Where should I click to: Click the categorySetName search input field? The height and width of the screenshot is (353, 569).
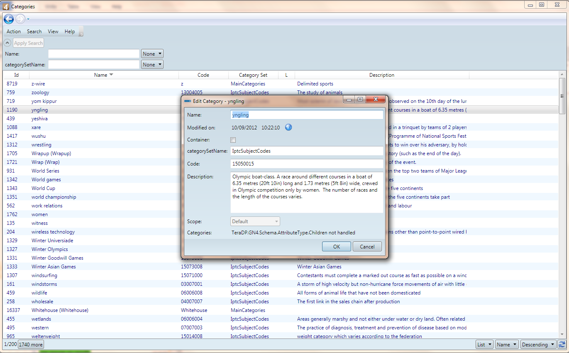[94, 64]
